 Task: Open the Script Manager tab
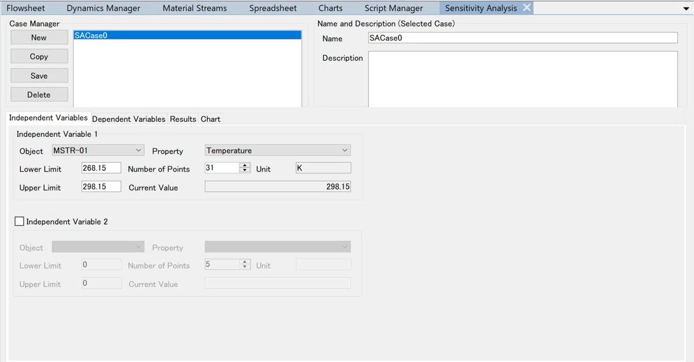coord(394,8)
